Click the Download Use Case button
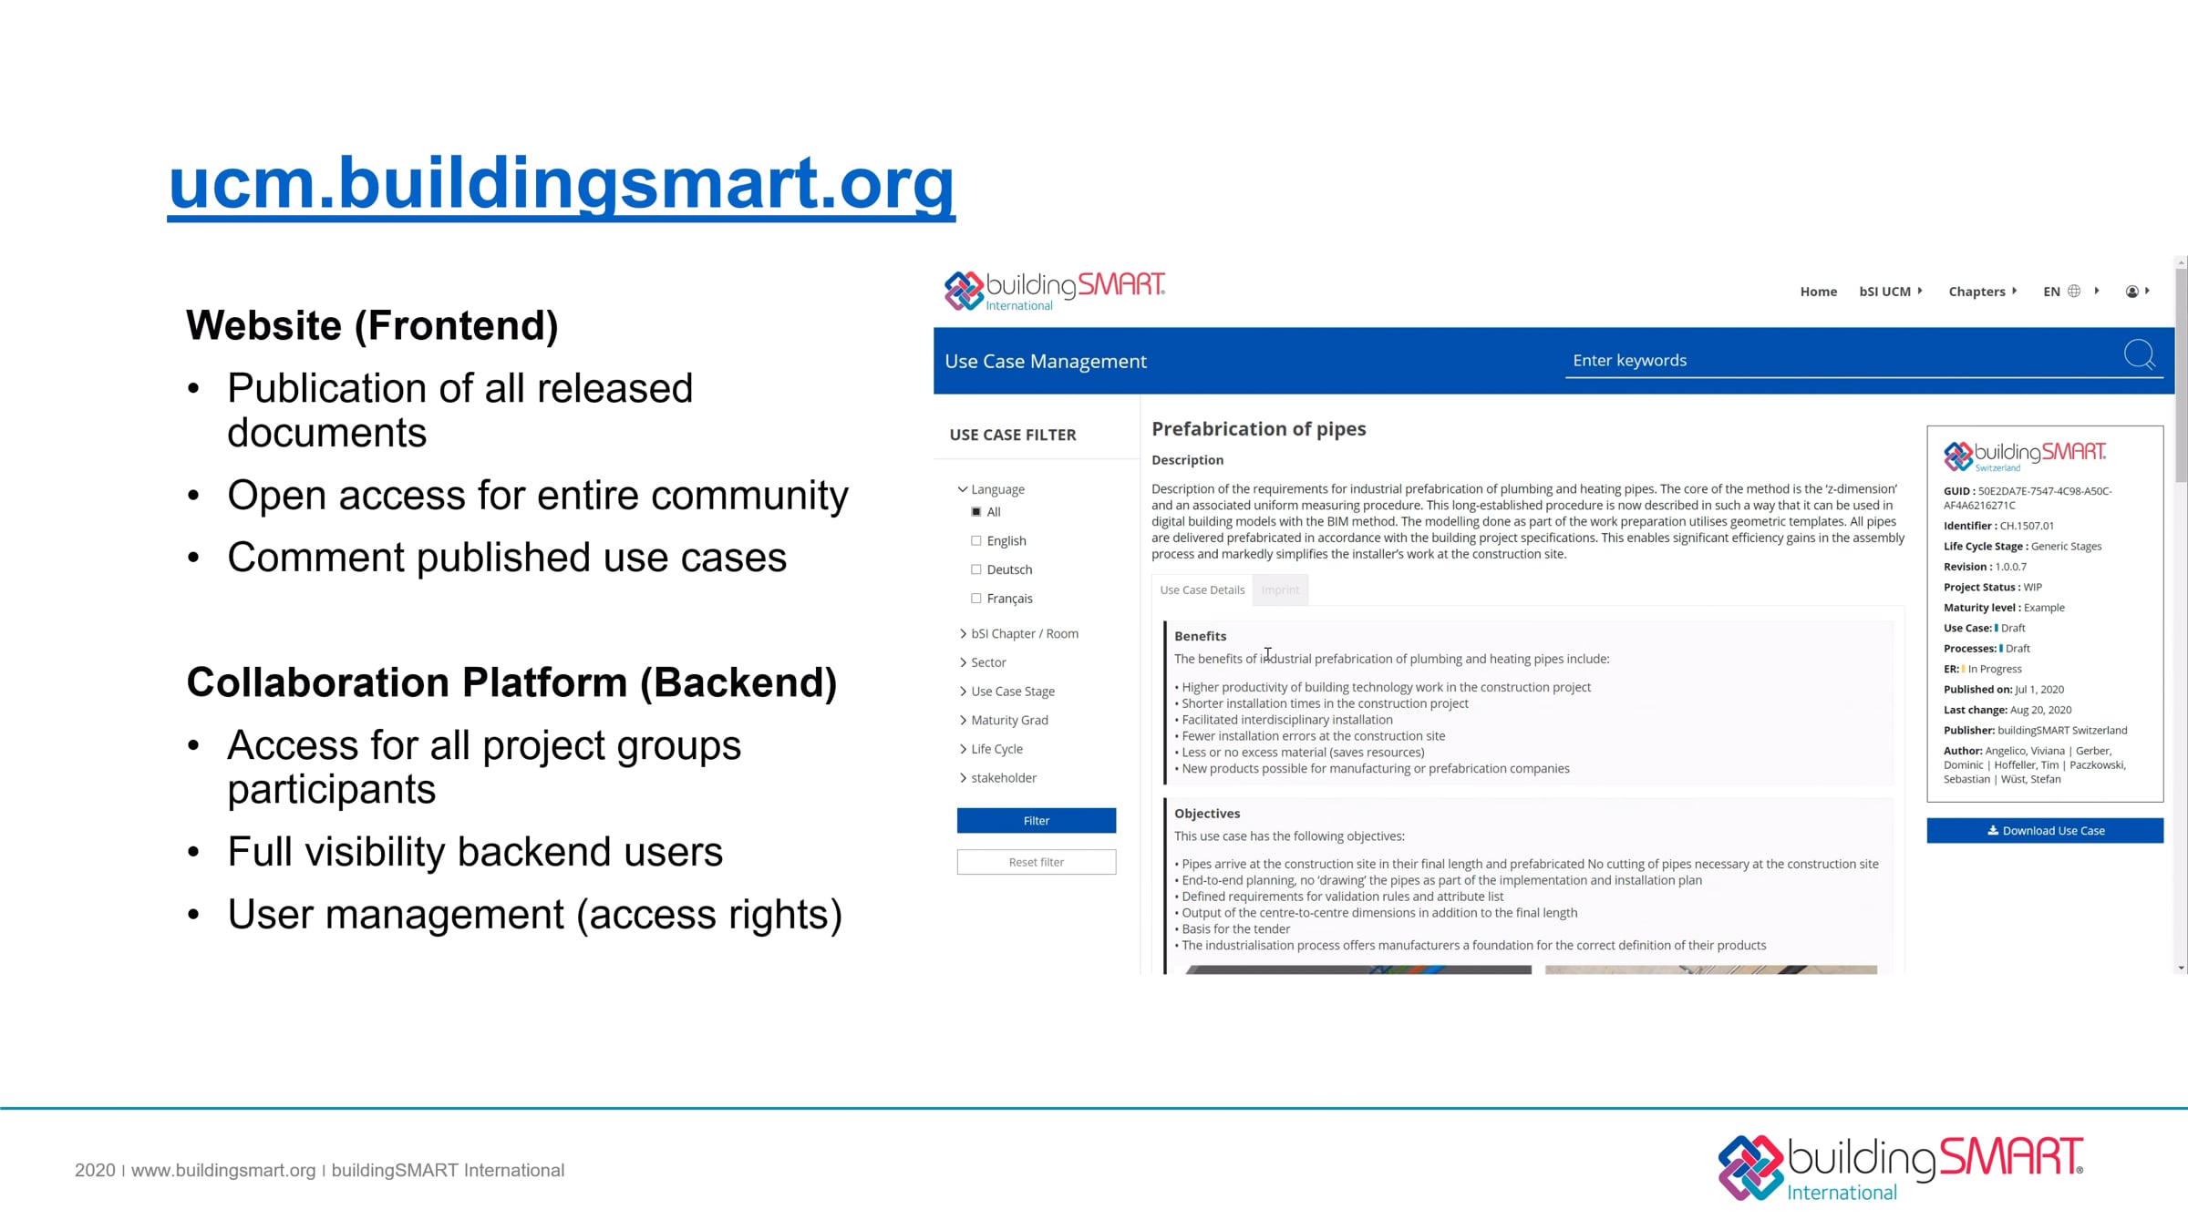This screenshot has width=2188, height=1230. (2045, 831)
